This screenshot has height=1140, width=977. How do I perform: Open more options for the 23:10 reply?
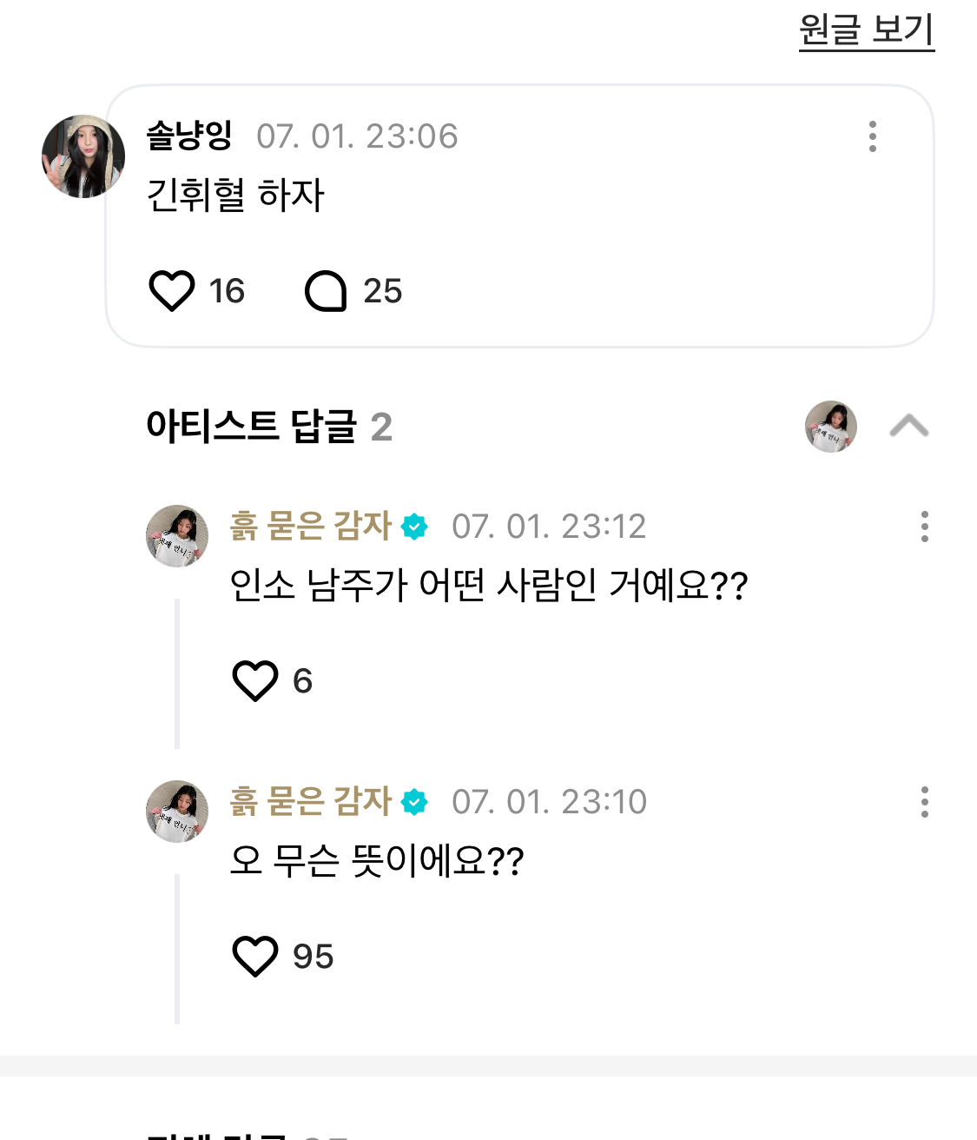click(924, 802)
